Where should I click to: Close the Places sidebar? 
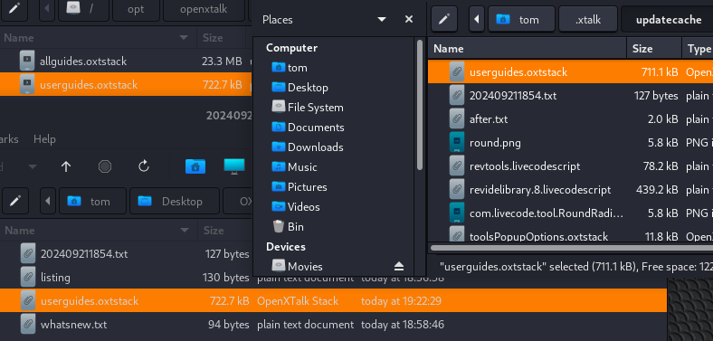click(409, 19)
